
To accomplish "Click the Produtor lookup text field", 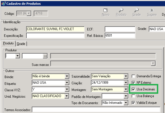I will (33, 56).
